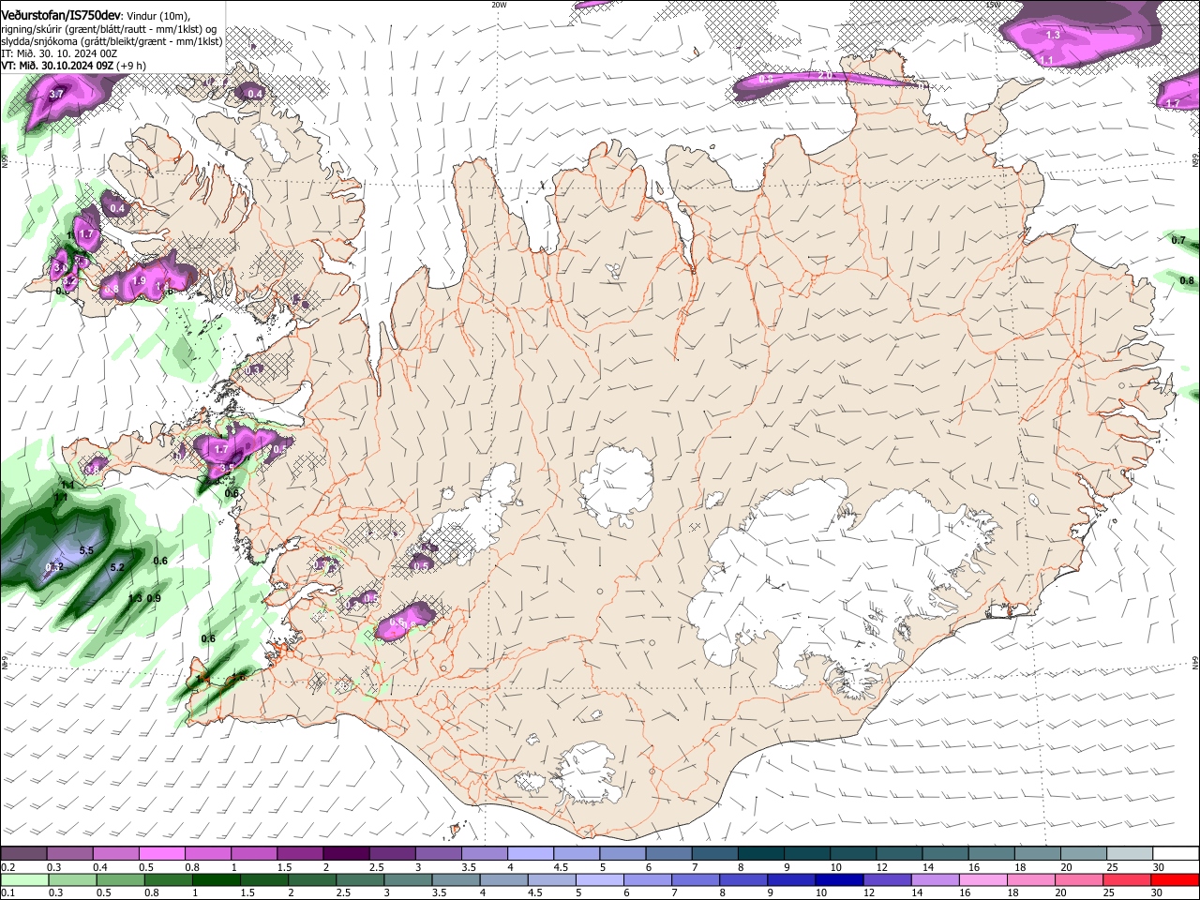Click the 5.2 rain value on the map
The image size is (1200, 900).
pos(117,567)
